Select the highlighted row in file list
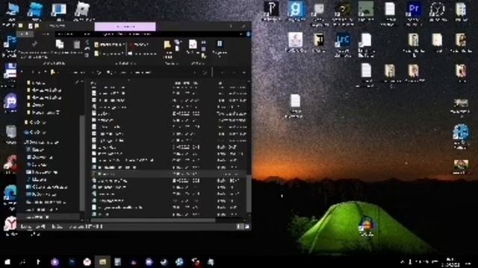The height and width of the screenshot is (268, 478). 168,173
